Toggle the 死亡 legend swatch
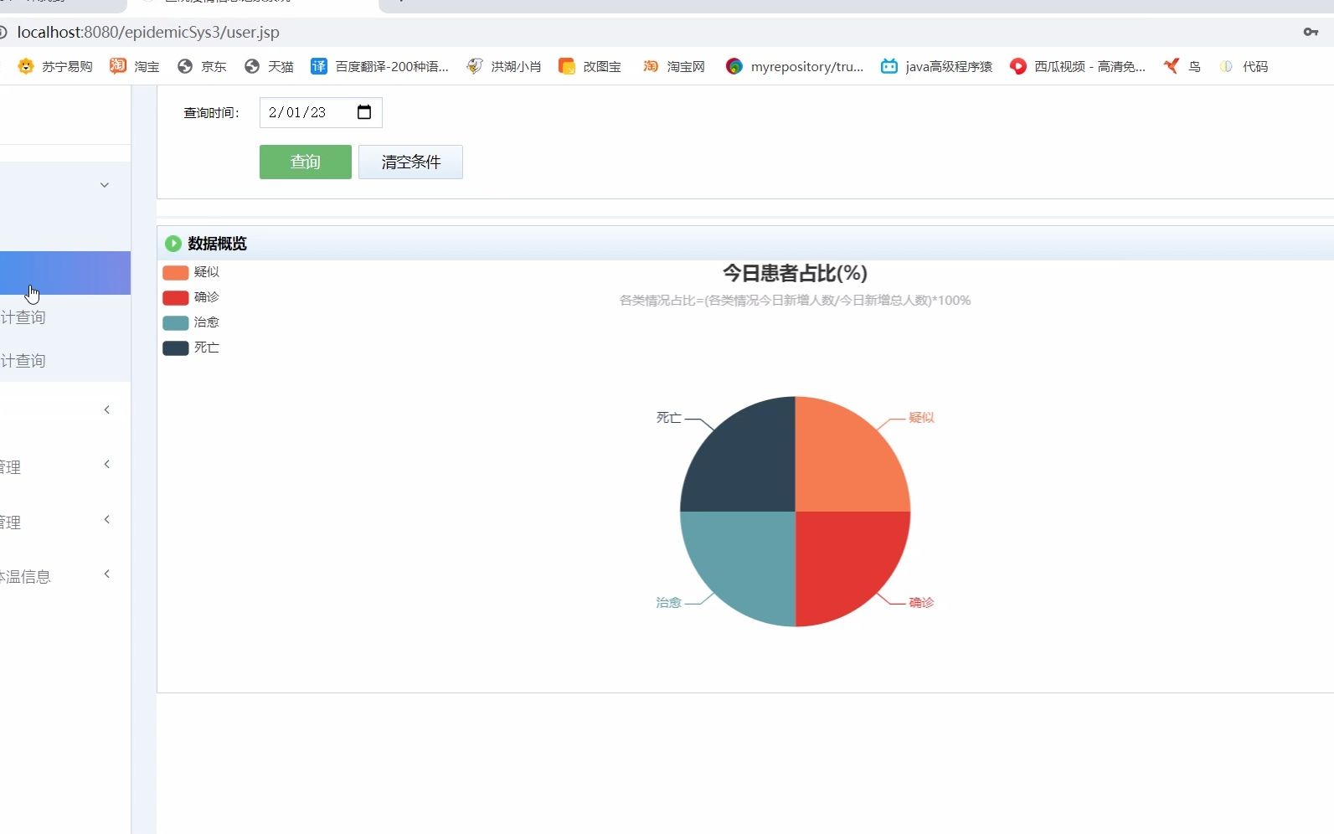Viewport: 1334px width, 834px height. [x=176, y=347]
